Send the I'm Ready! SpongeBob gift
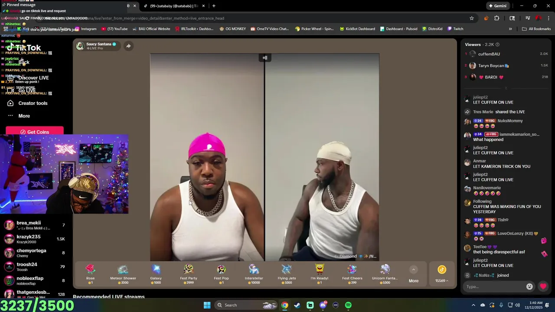 320,274
